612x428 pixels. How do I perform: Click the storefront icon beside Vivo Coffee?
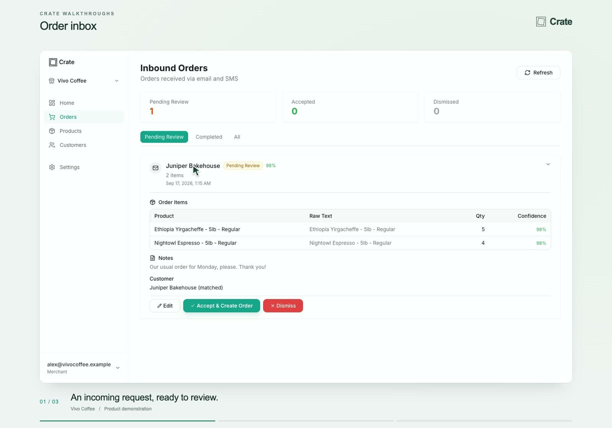[52, 81]
